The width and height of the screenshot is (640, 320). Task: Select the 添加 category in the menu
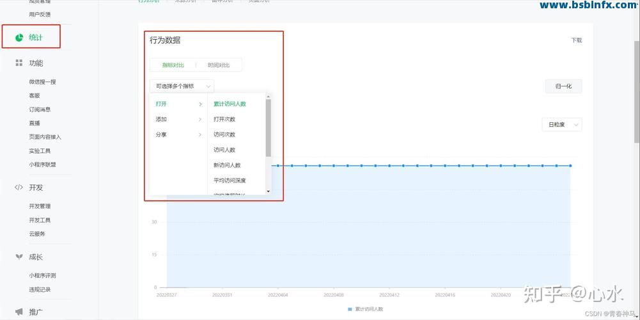point(161,119)
